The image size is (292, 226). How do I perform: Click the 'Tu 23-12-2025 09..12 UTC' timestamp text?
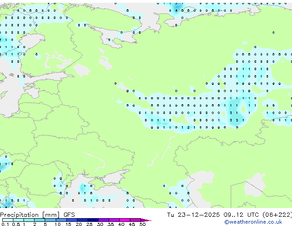tap(213, 215)
